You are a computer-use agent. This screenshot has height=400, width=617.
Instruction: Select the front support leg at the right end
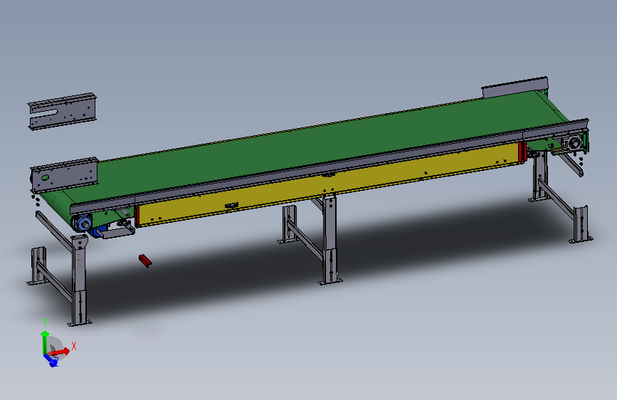581,223
